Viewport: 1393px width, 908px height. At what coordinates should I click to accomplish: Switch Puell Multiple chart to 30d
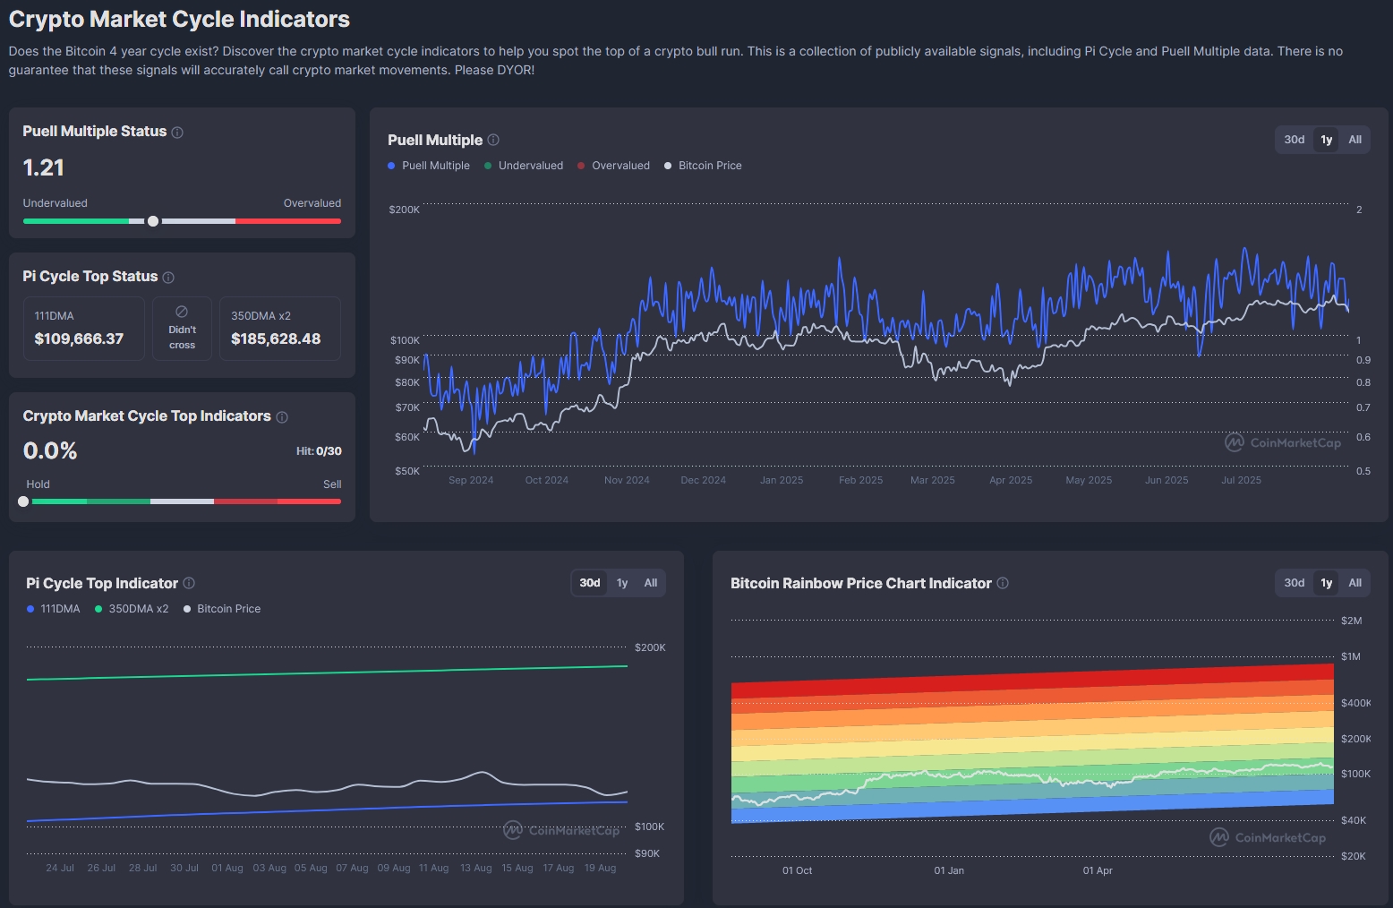(x=1294, y=140)
